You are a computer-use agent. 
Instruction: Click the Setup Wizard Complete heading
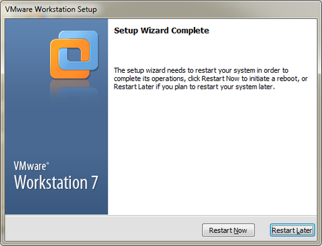click(x=162, y=30)
